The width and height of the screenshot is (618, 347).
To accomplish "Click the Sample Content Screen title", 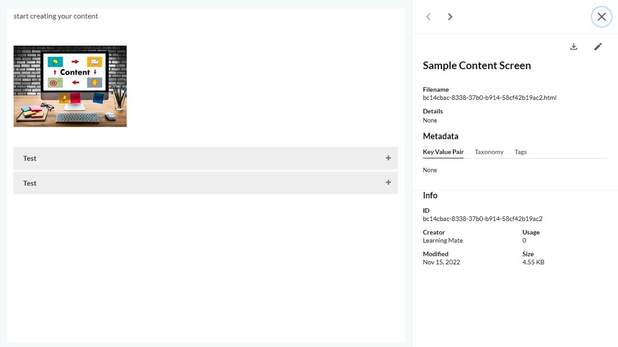I will click(477, 66).
